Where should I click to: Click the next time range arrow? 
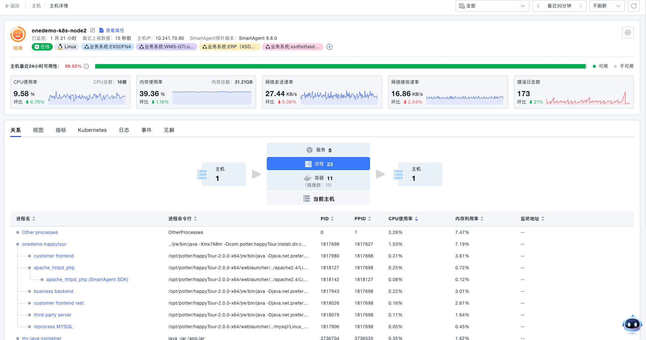(x=580, y=6)
